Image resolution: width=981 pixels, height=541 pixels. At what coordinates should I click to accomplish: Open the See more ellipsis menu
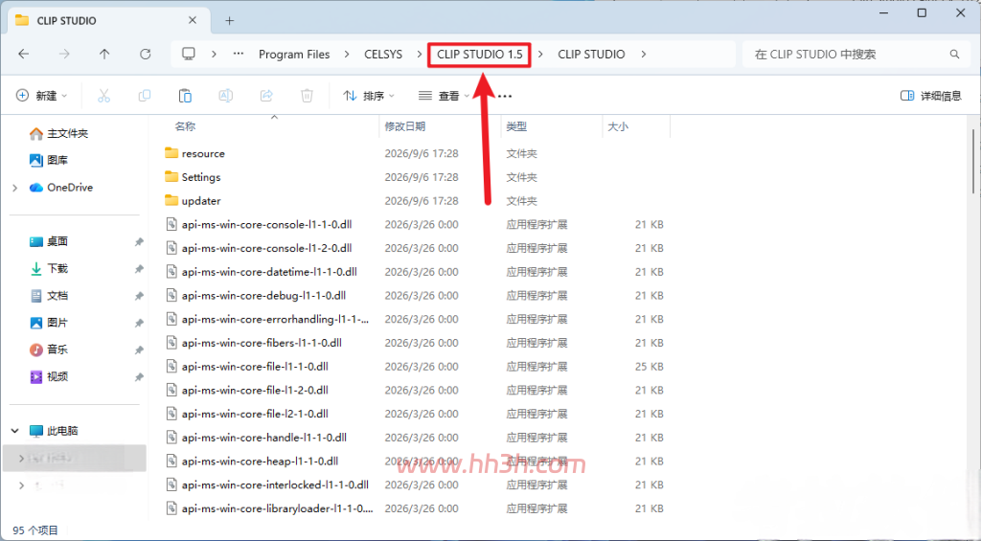[505, 97]
